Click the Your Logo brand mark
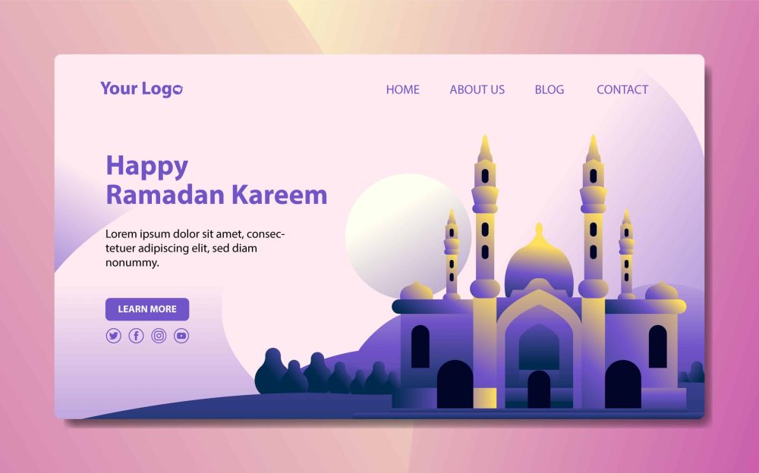 (141, 89)
